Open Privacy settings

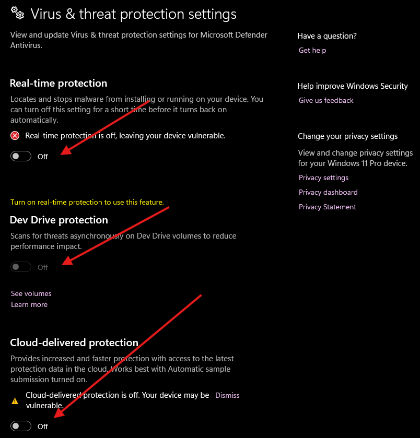[323, 177]
